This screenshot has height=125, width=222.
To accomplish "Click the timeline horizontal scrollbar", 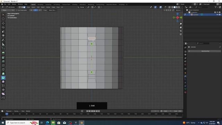I will click(x=91, y=117).
